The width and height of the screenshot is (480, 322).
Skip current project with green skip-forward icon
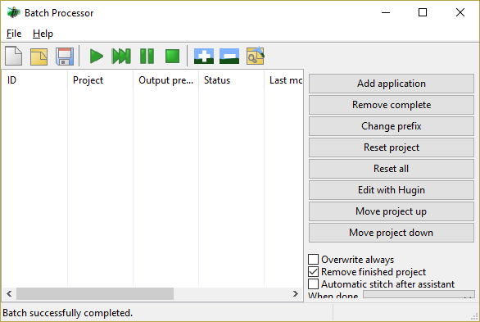(121, 56)
